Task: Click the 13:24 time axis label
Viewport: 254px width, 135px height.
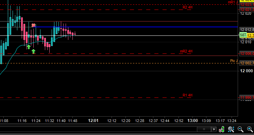Action: tap(232, 121)
